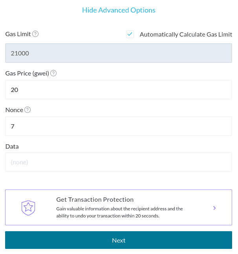Image resolution: width=238 pixels, height=254 pixels.
Task: Focus the Gas Price field containing 20
Action: pyautogui.click(x=119, y=90)
